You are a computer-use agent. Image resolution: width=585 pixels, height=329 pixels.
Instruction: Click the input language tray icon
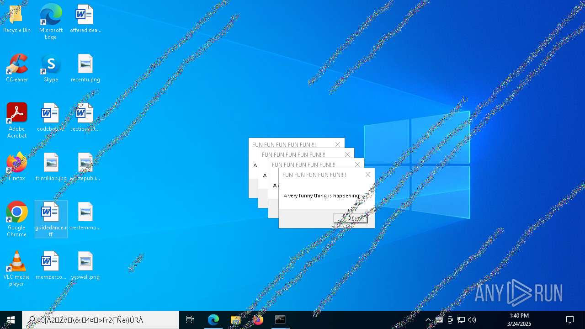click(x=439, y=320)
